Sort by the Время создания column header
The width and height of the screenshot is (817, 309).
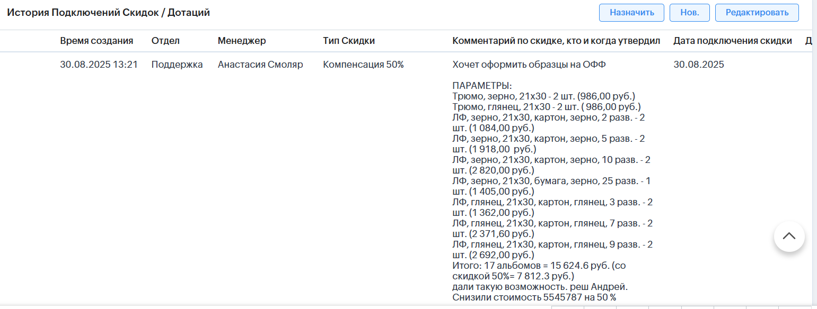96,41
